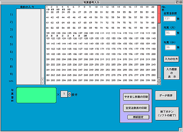Select photo number 150 in grid
Viewport: 183px width, 132px height.
(x=97, y=44)
